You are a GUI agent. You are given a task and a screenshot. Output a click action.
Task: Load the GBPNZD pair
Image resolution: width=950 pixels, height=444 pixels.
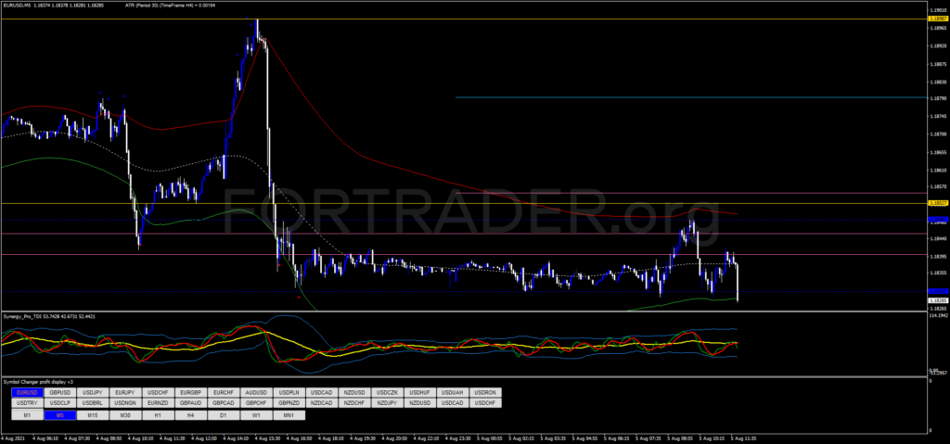click(289, 402)
